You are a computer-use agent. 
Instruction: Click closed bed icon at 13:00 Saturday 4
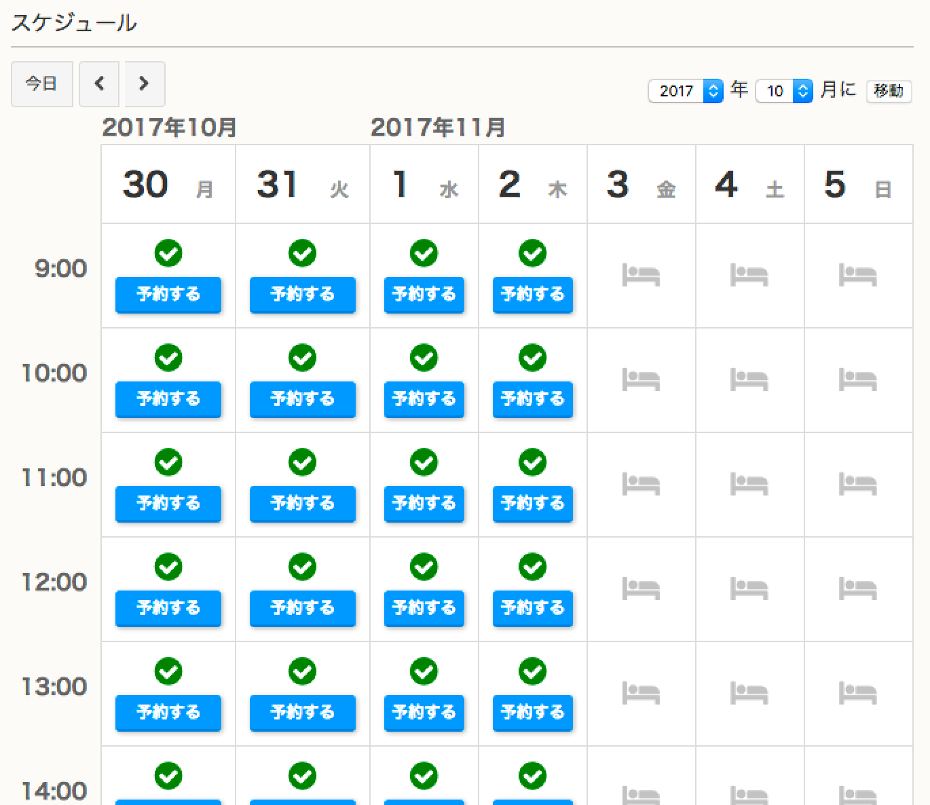(x=749, y=694)
